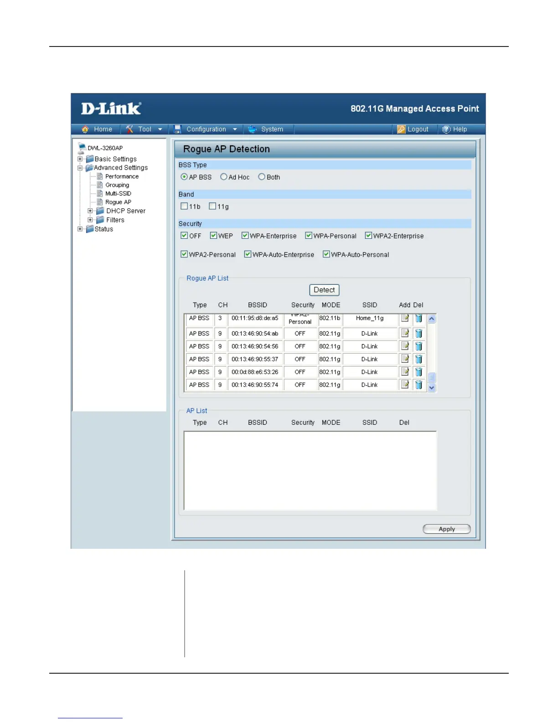558x722 pixels.
Task: Add the Home_11g rogue AP entry
Action: point(405,318)
